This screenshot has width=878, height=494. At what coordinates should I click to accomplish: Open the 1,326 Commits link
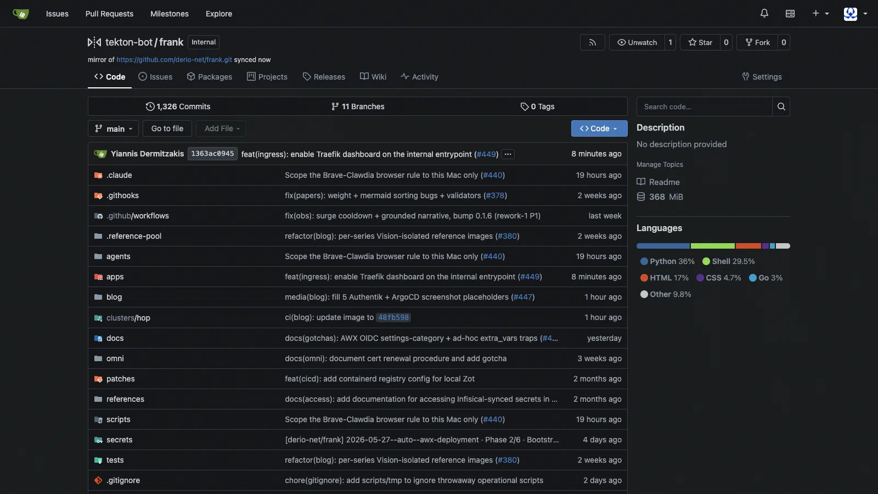tap(178, 106)
